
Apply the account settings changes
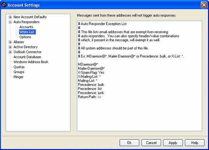173,143
